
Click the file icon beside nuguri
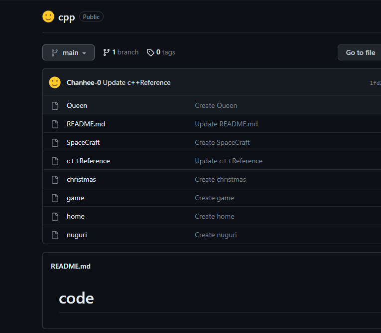tap(56, 235)
